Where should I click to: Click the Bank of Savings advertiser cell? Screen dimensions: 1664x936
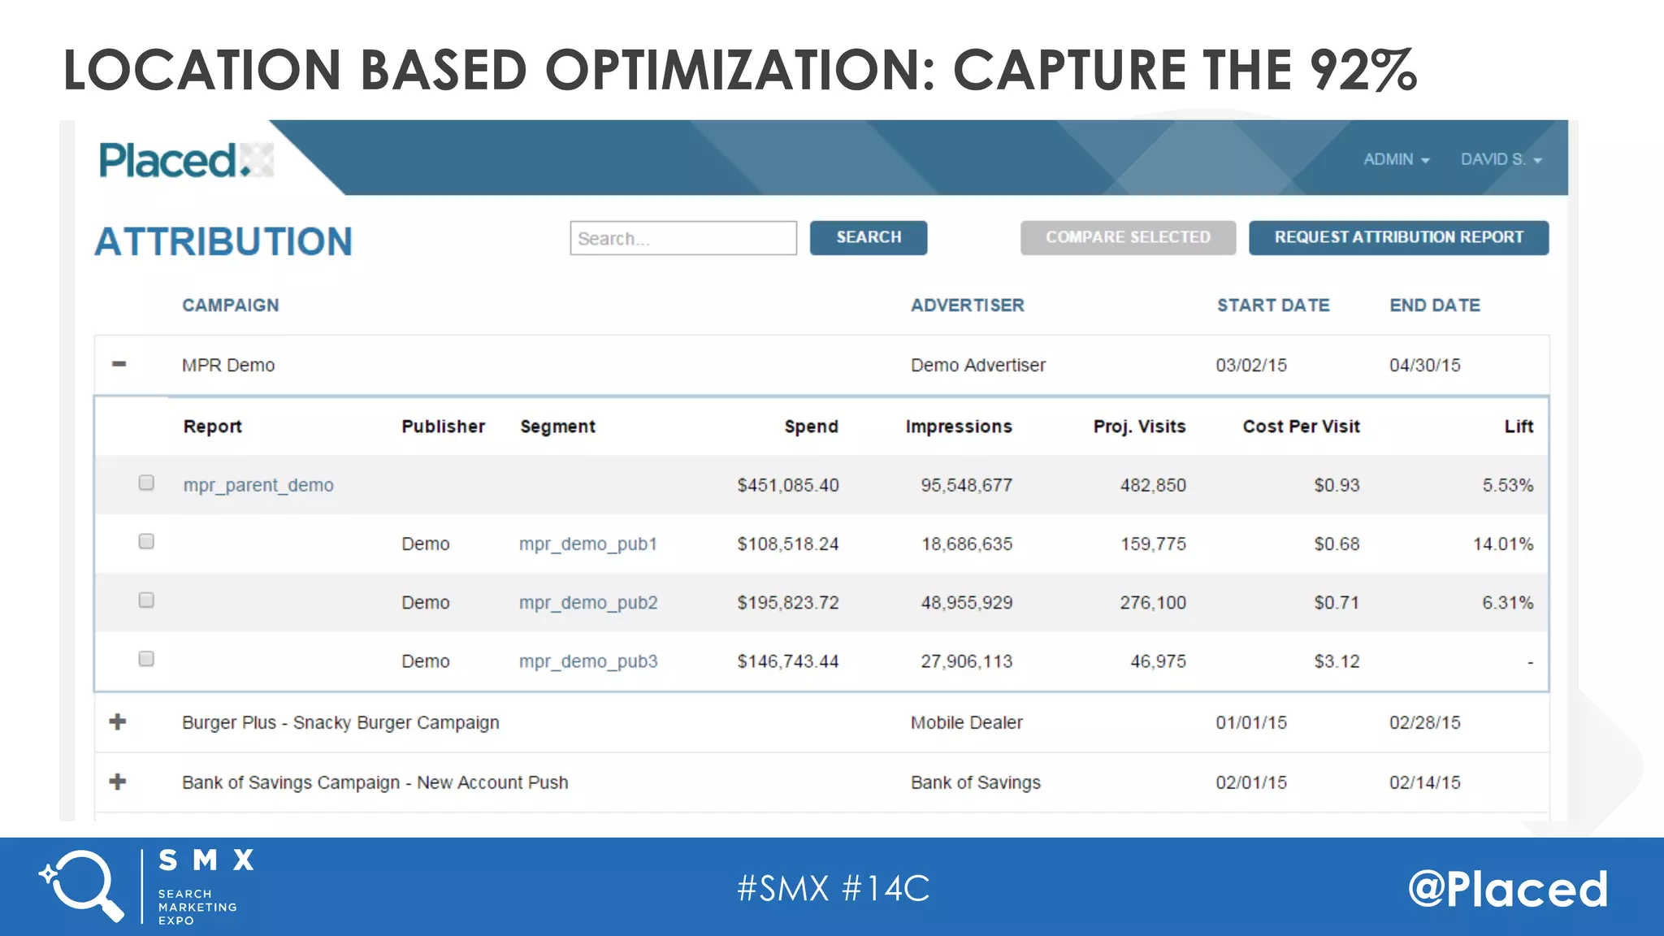(x=976, y=782)
